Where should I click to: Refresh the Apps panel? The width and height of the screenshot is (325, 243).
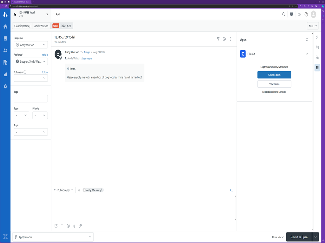click(307, 40)
